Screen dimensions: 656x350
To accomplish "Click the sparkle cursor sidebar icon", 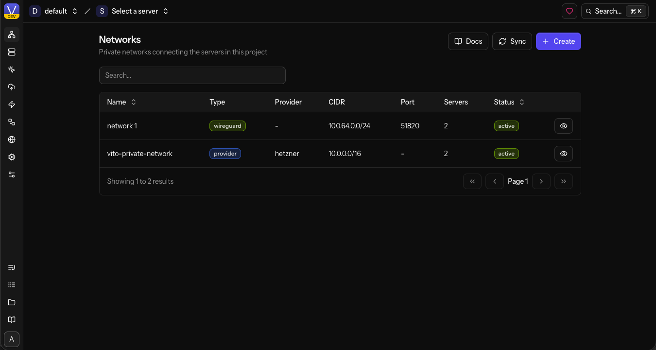I will click(x=12, y=70).
